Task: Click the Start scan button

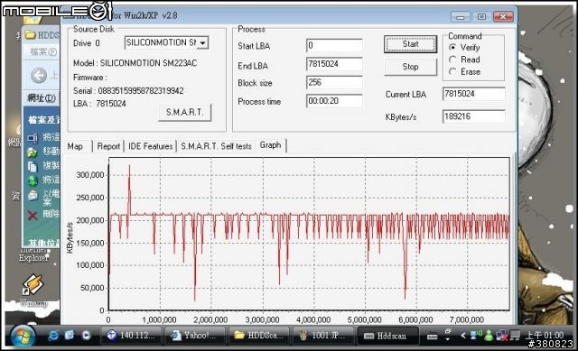Action: [x=410, y=44]
